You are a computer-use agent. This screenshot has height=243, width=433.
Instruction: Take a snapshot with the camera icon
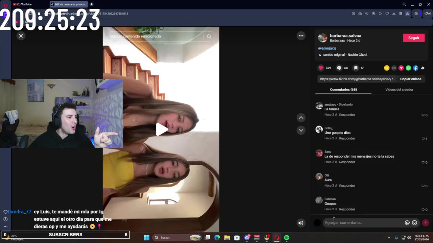360,13
